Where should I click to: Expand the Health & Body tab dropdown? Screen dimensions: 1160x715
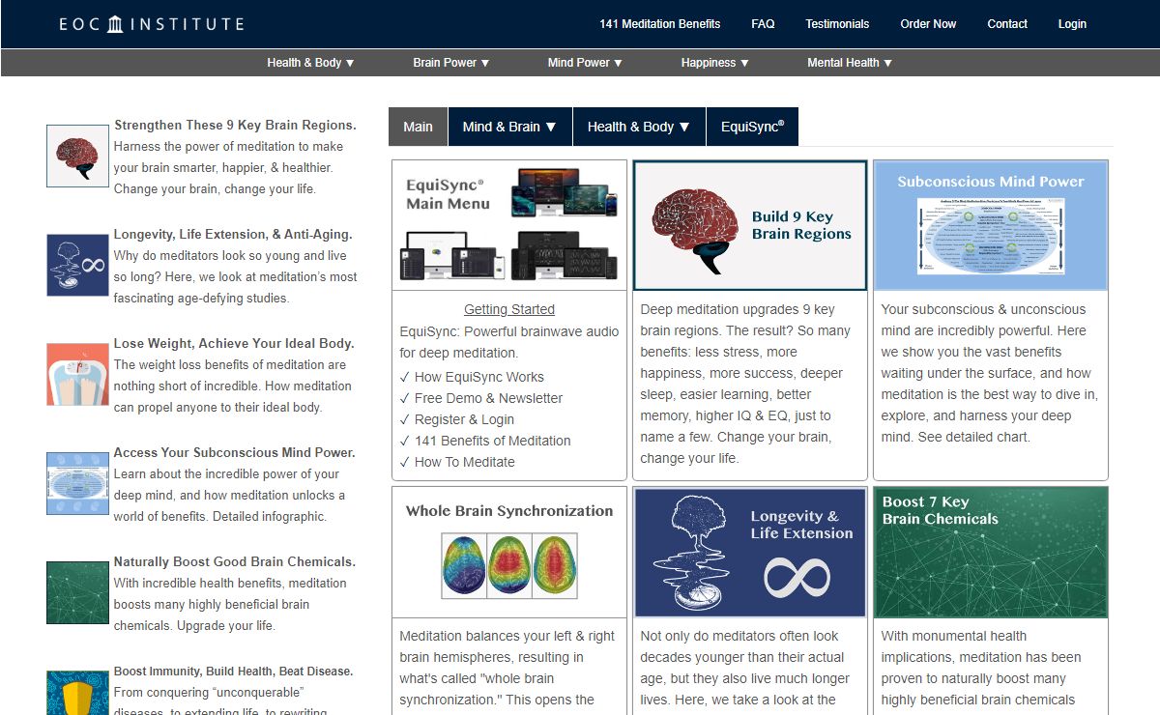tap(639, 127)
